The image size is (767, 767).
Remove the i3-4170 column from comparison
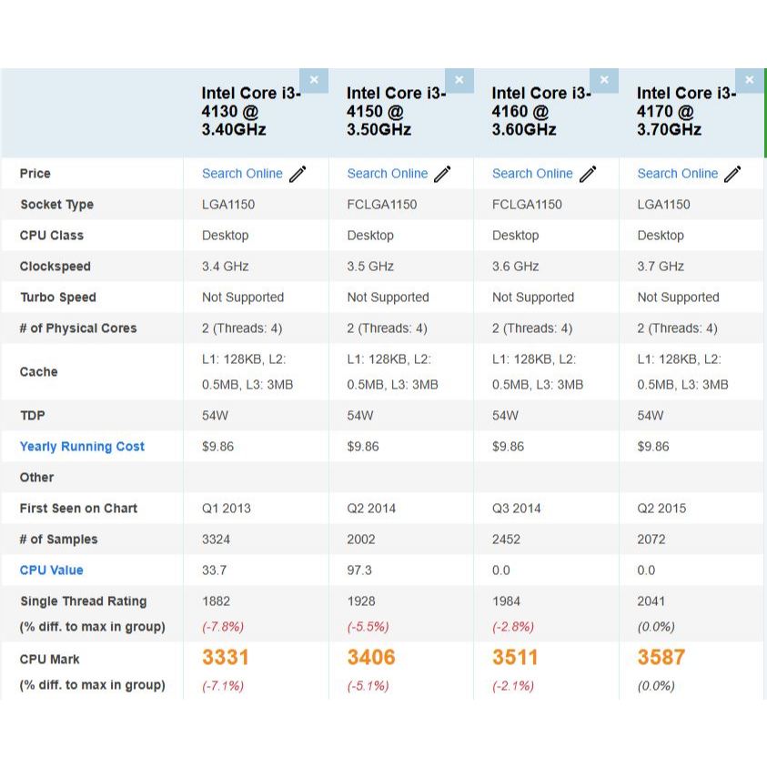click(749, 80)
